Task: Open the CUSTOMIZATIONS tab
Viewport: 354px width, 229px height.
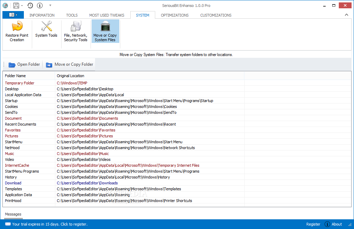Action: pyautogui.click(x=216, y=15)
